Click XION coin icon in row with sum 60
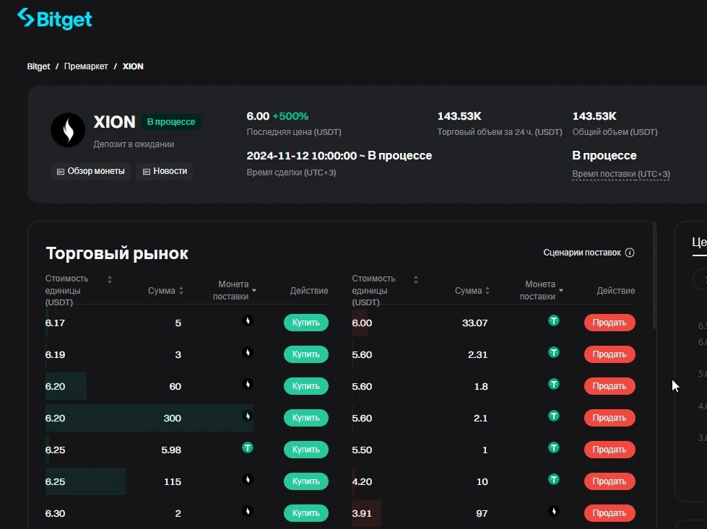Screen dimensions: 707x529 [247, 385]
